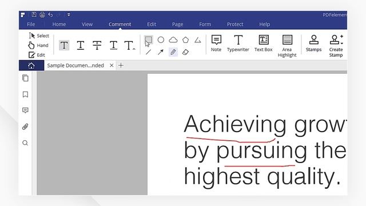
Task: Click the word 'quality.' in the document
Action: 304,177
